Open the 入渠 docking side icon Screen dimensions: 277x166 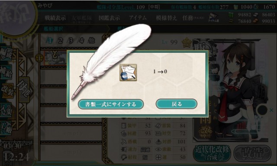tap(6, 109)
